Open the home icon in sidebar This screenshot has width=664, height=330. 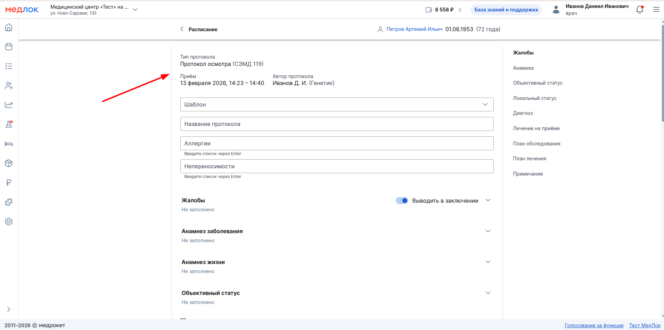(9, 27)
